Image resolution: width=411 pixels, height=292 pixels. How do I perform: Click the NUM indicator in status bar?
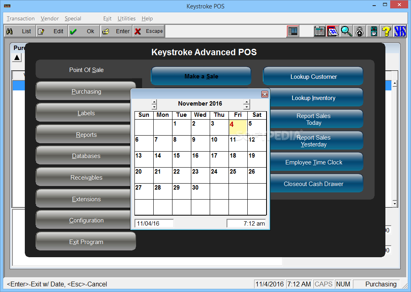[x=343, y=284]
